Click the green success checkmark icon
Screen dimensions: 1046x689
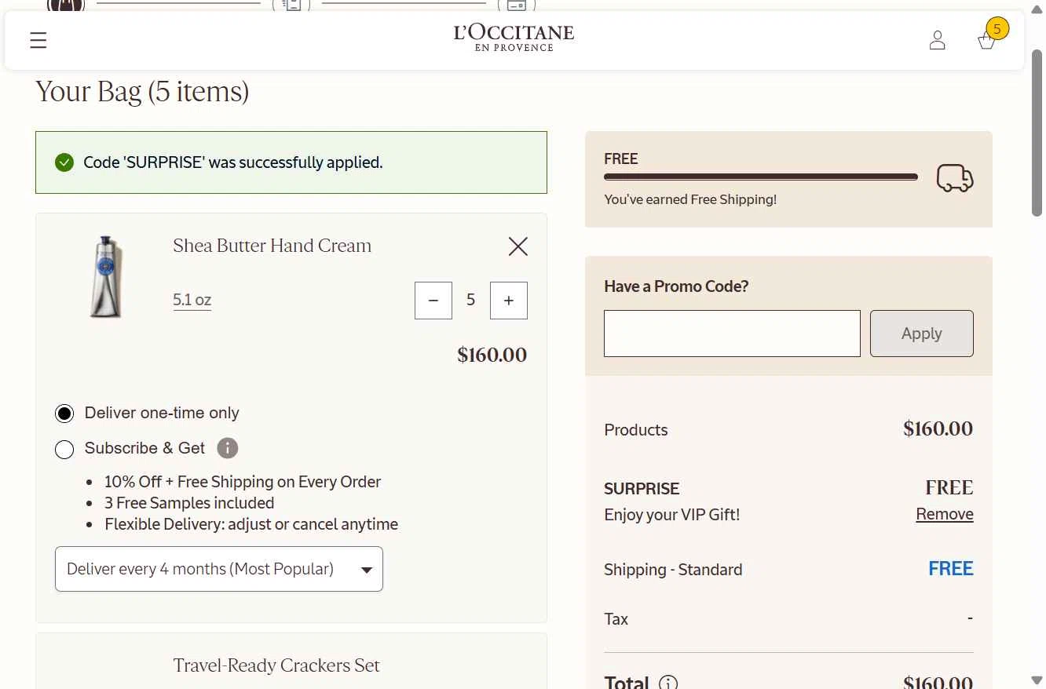point(64,162)
